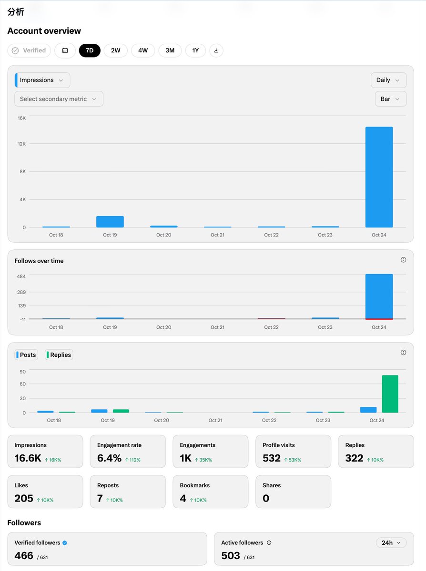Select the 7D time range
Viewport: 426px width, 571px height.
(x=90, y=50)
